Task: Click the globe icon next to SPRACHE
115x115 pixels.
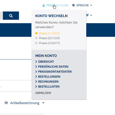Action: click(74, 5)
